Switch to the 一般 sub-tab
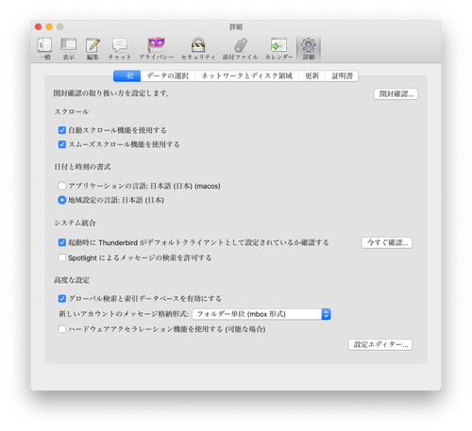Screen dimensions: 472x431 click(127, 75)
